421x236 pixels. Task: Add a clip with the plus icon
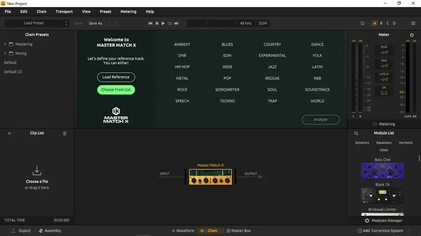(x=9, y=133)
